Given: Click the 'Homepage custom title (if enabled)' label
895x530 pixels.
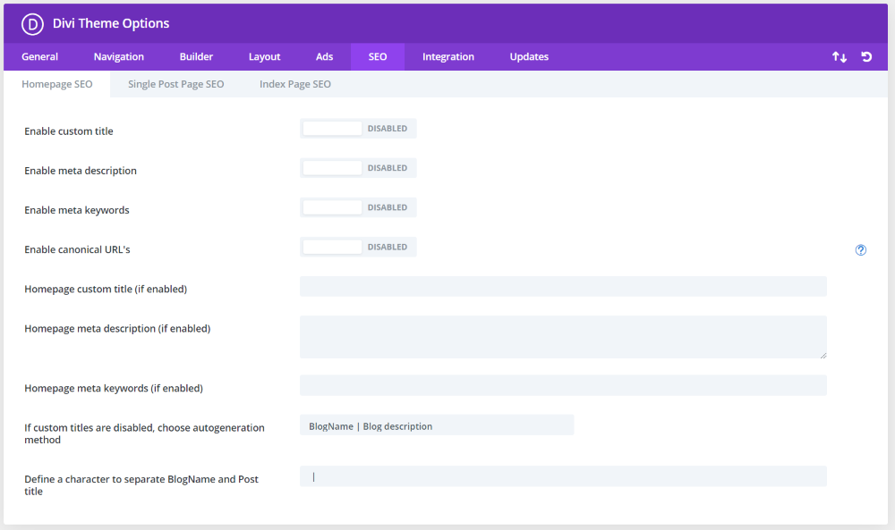Looking at the screenshot, I should (106, 290).
